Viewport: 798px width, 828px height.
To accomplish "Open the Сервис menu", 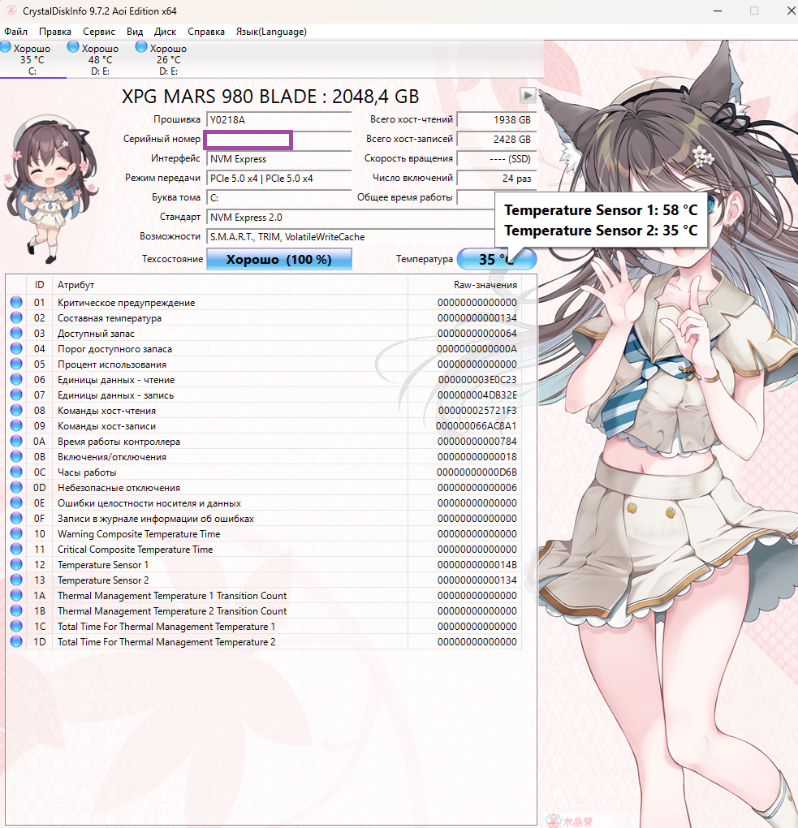I will coord(99,32).
